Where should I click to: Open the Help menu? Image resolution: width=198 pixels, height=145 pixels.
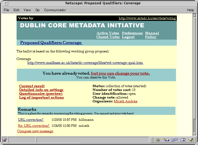tap(191, 10)
